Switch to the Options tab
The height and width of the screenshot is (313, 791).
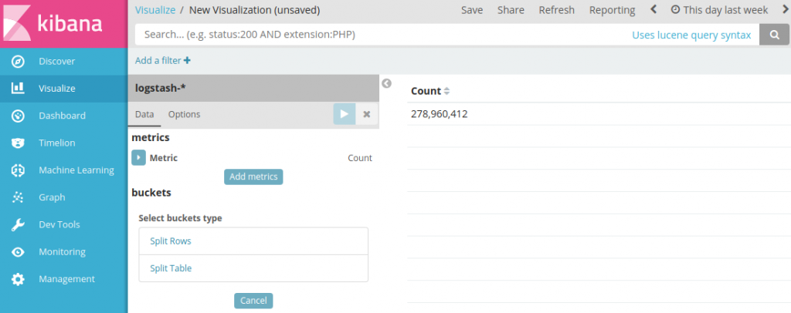(x=184, y=114)
